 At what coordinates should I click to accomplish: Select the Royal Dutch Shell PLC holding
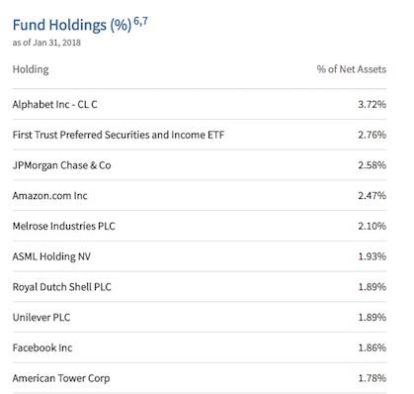click(x=62, y=287)
